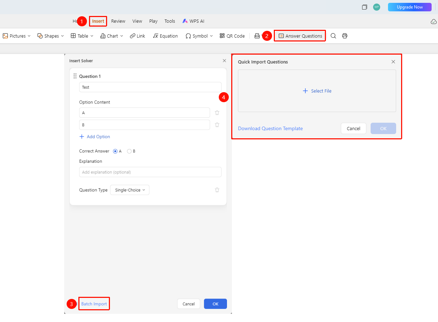The image size is (438, 322).
Task: Open the Question Type Single-Choice dropdown
Action: click(x=130, y=190)
